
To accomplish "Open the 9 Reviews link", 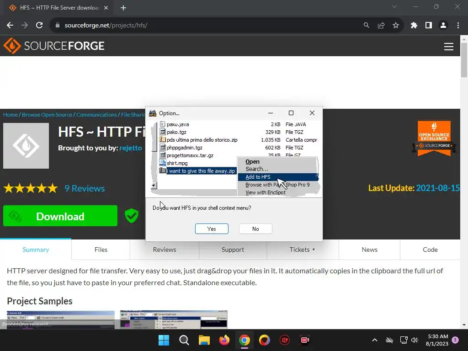I will pos(85,188).
